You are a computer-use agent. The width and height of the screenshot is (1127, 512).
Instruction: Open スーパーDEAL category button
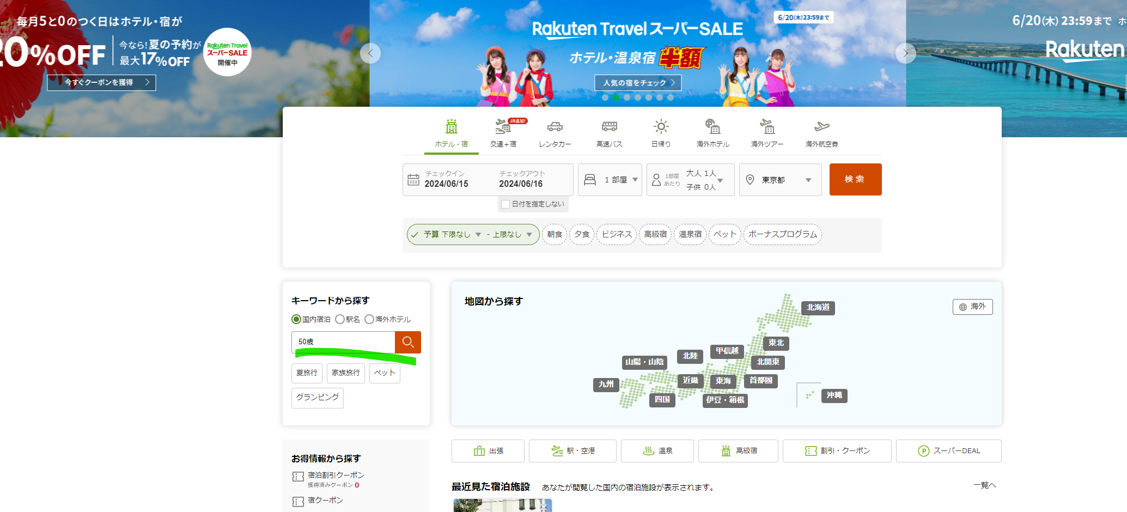coord(949,451)
